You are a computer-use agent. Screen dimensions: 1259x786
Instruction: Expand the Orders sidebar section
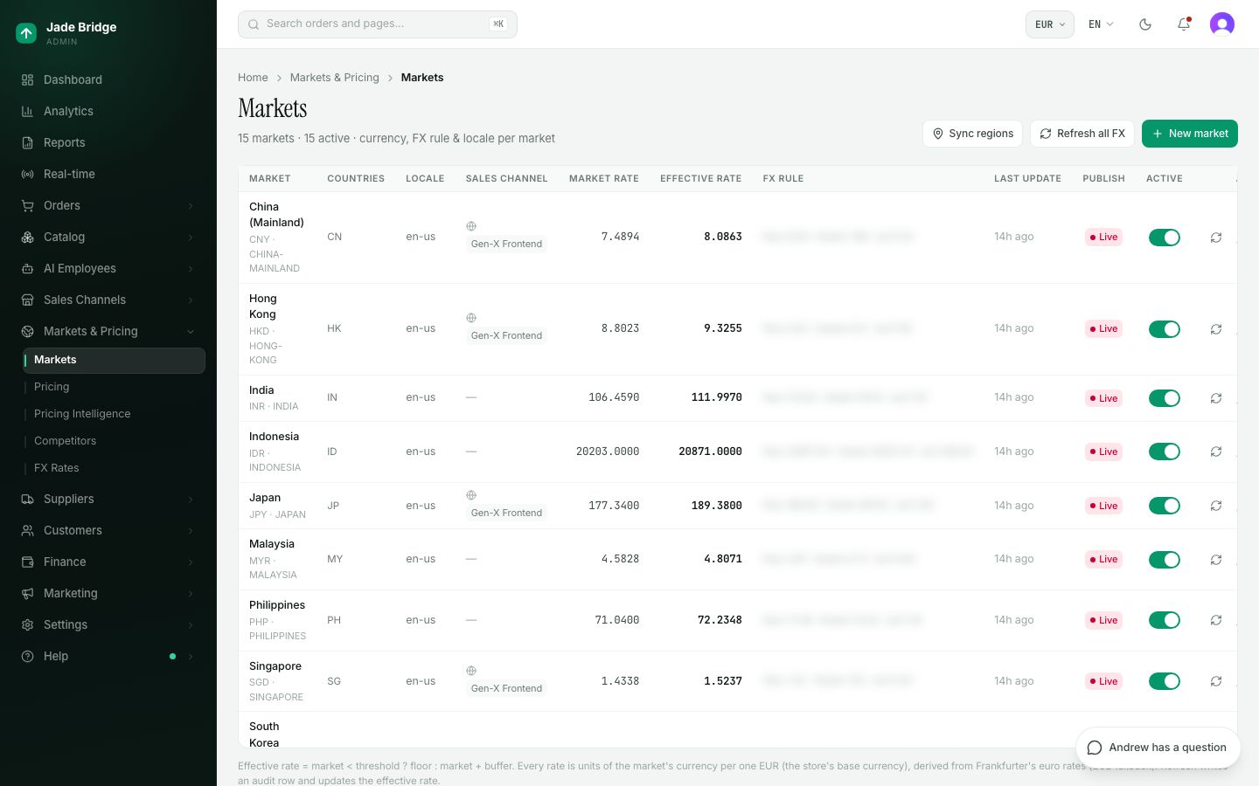pos(108,205)
